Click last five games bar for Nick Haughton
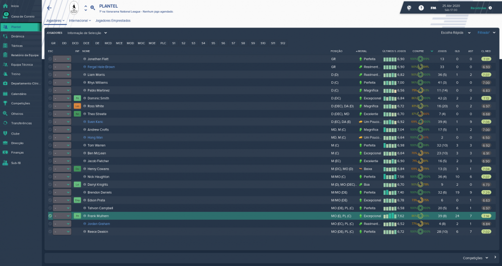Screen dimensions: 502x266 coord(390,176)
